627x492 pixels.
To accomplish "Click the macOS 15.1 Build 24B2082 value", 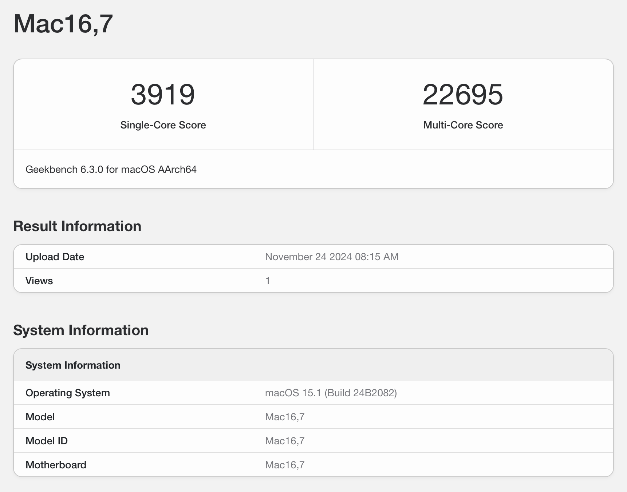I will (331, 393).
